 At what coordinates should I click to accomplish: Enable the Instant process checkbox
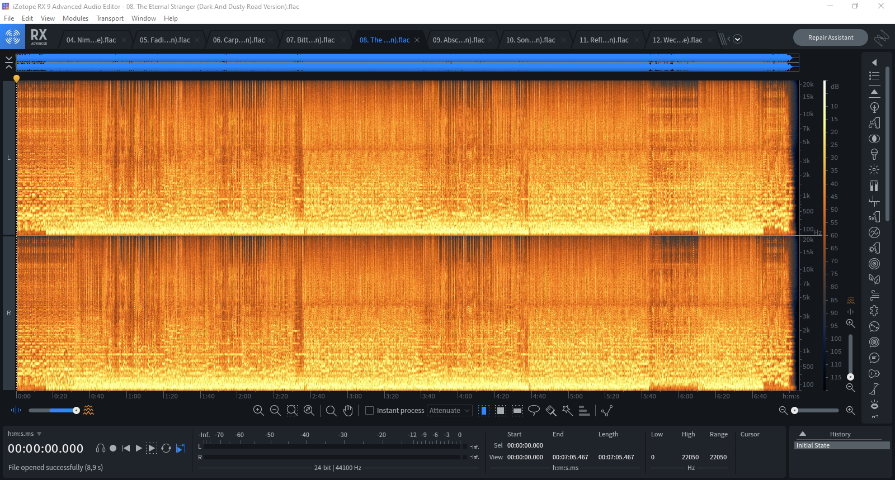369,411
